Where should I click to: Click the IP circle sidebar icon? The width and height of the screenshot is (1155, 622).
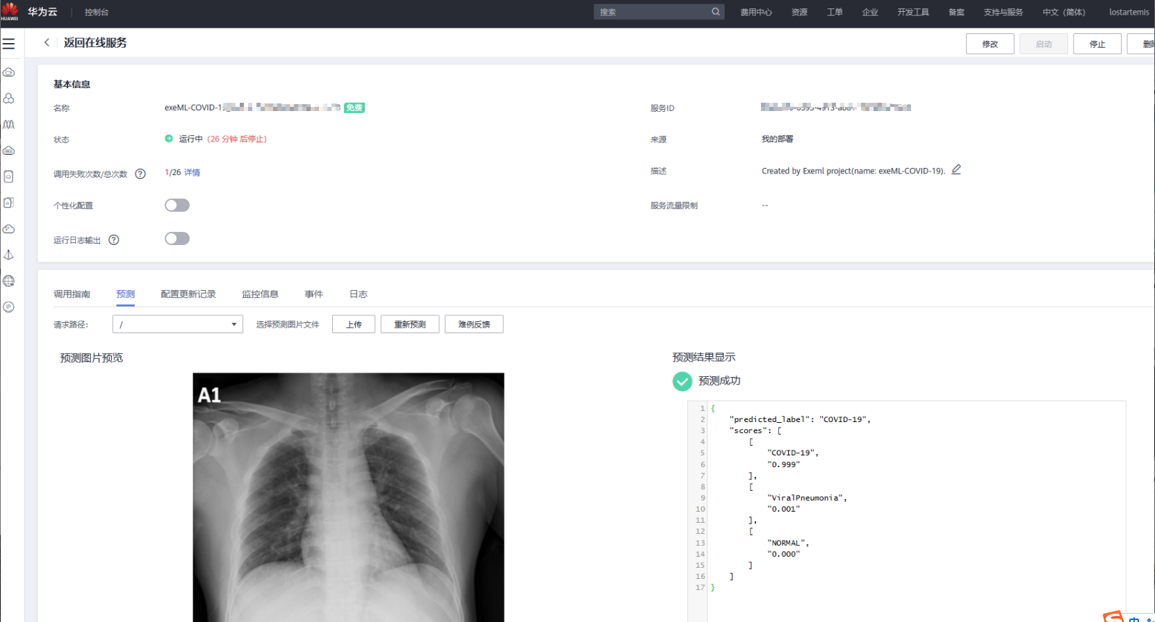point(8,307)
